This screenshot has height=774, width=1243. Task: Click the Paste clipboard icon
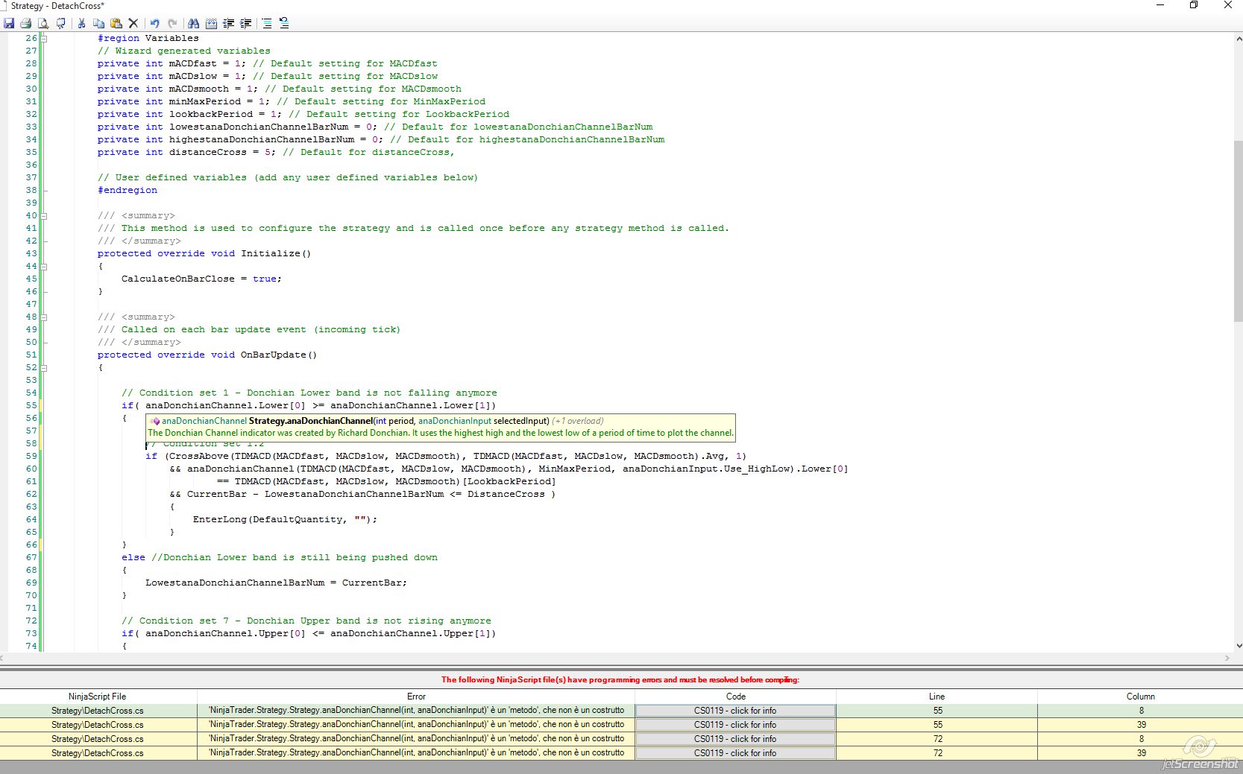coord(116,23)
